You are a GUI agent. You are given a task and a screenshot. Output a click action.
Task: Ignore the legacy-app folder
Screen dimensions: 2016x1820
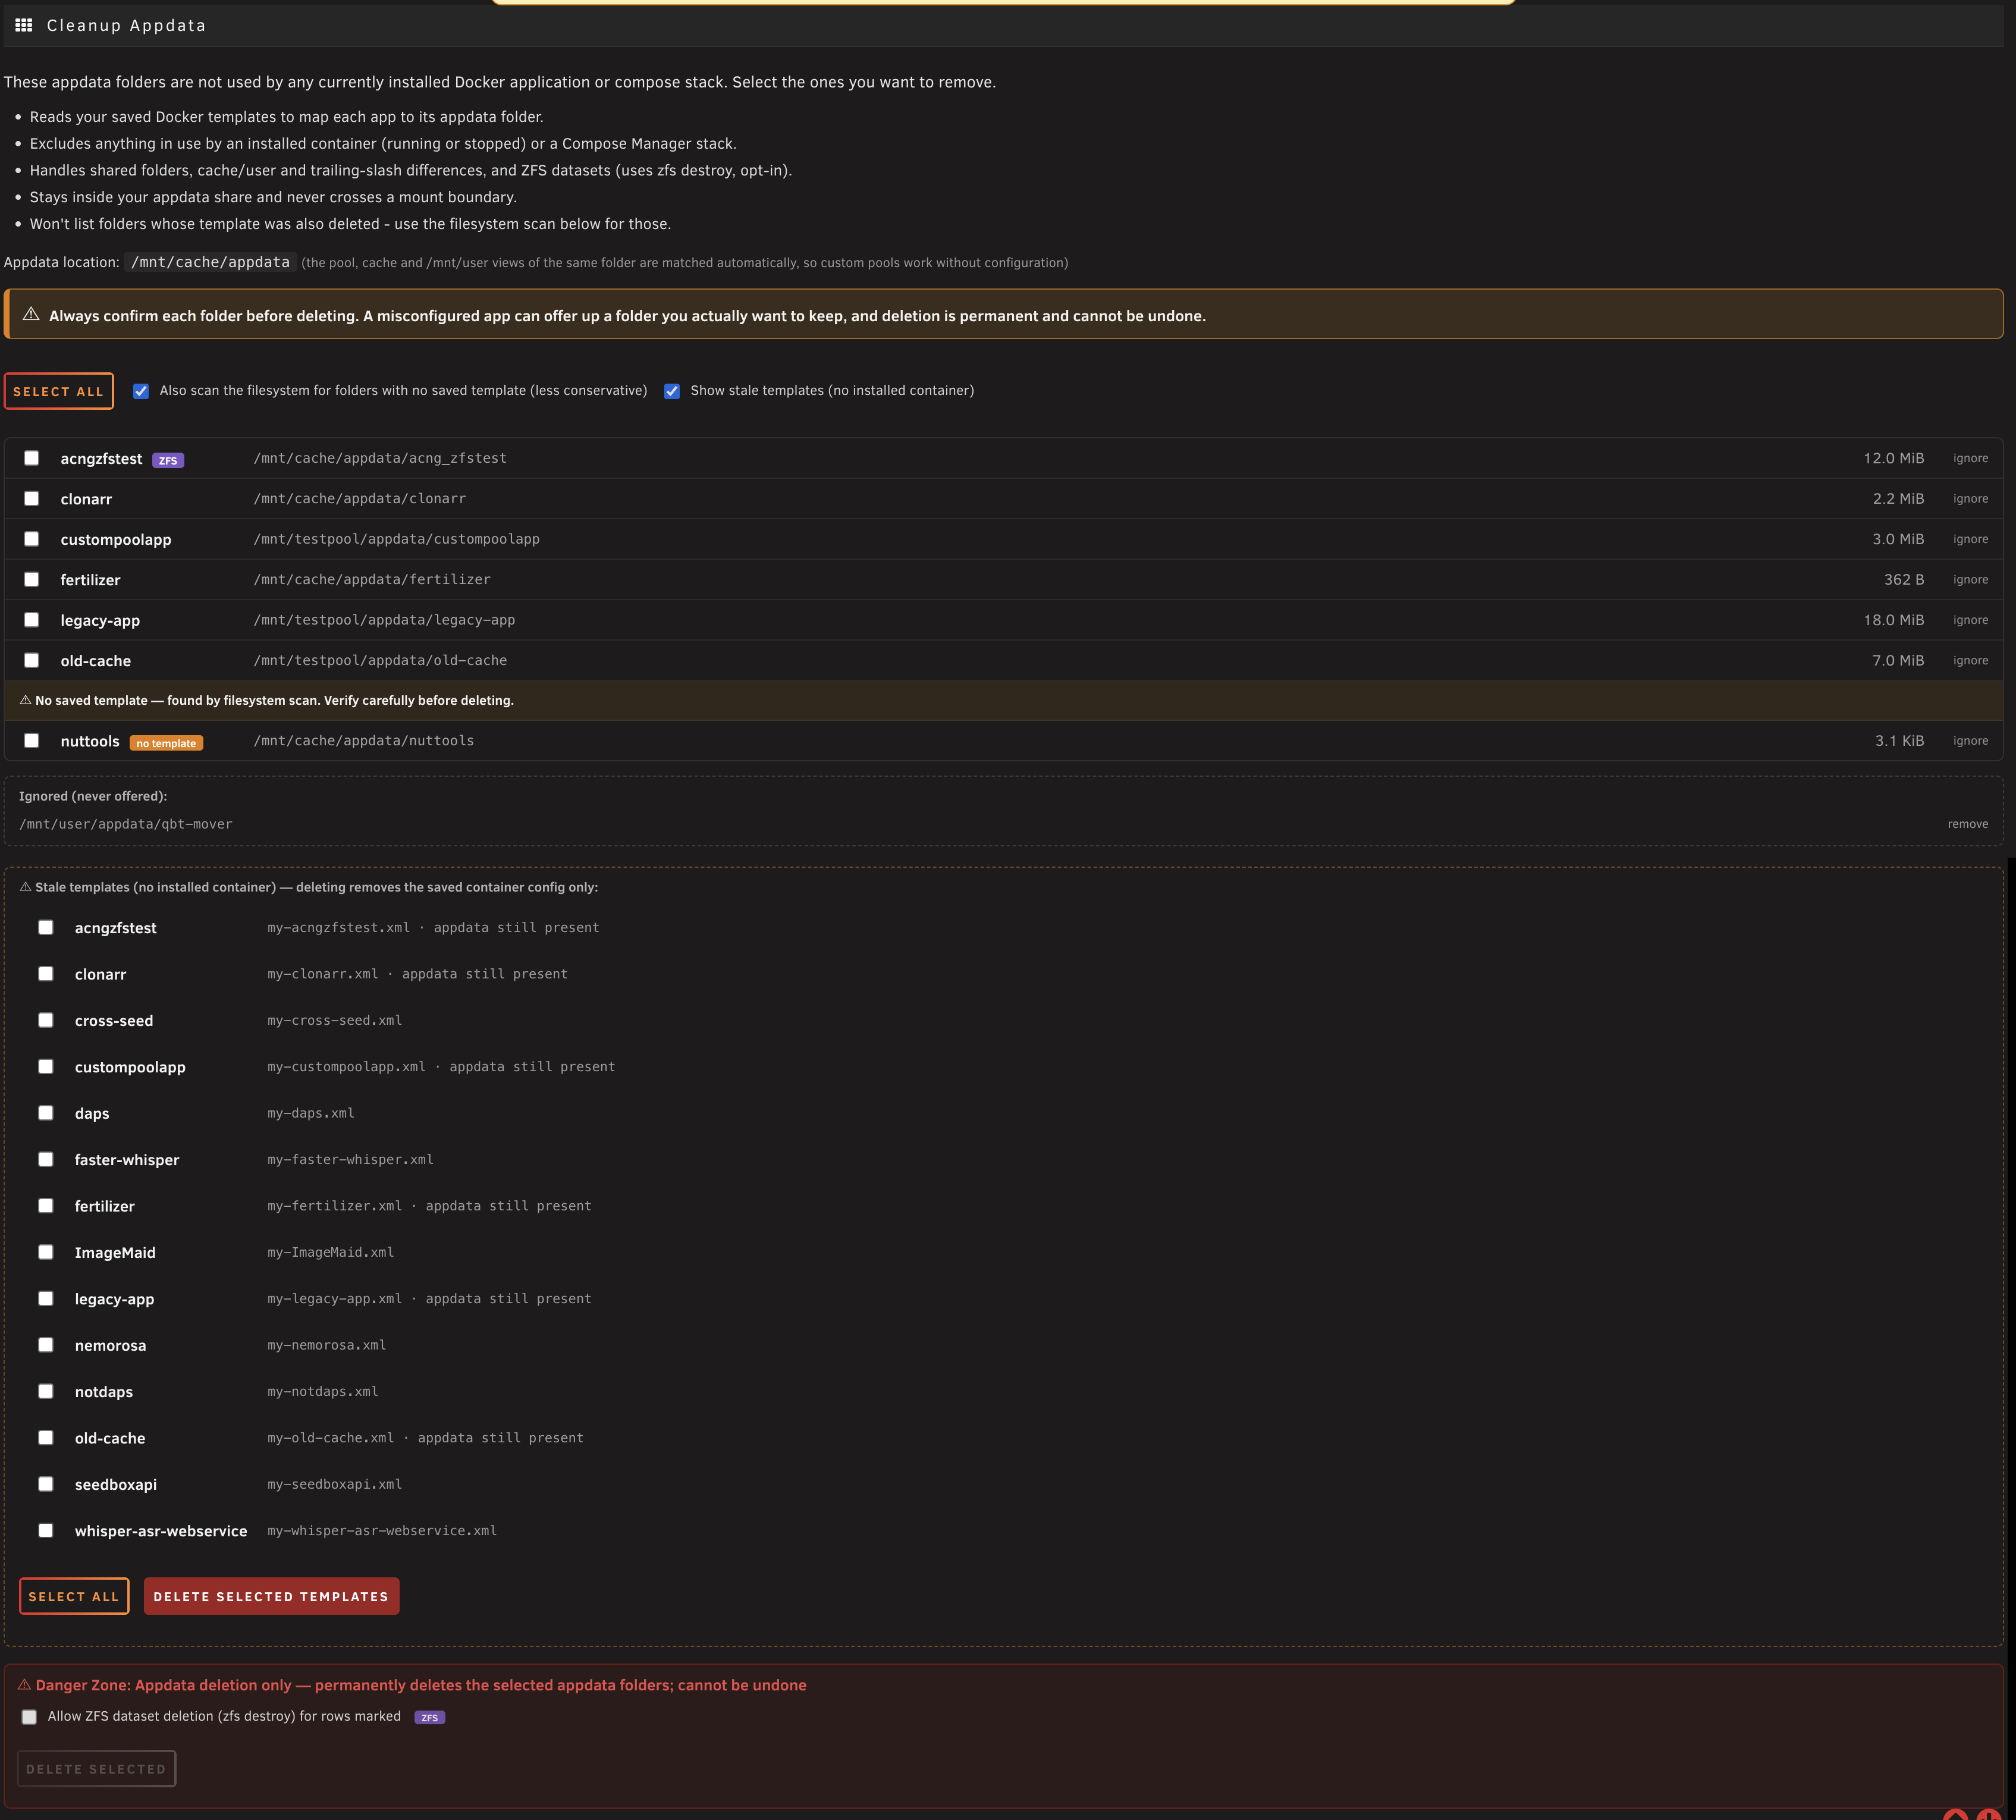1970,620
